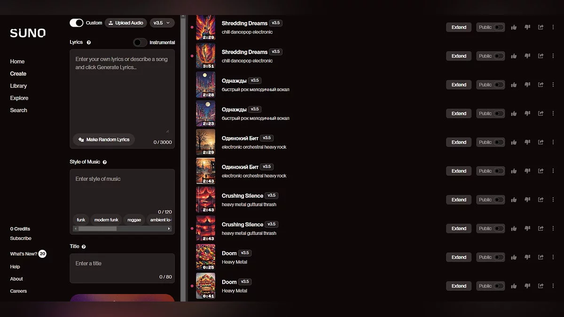Image resolution: width=564 pixels, height=317 pixels.
Task: Like the Одинокий Бит 2:29 track
Action: coord(514,142)
